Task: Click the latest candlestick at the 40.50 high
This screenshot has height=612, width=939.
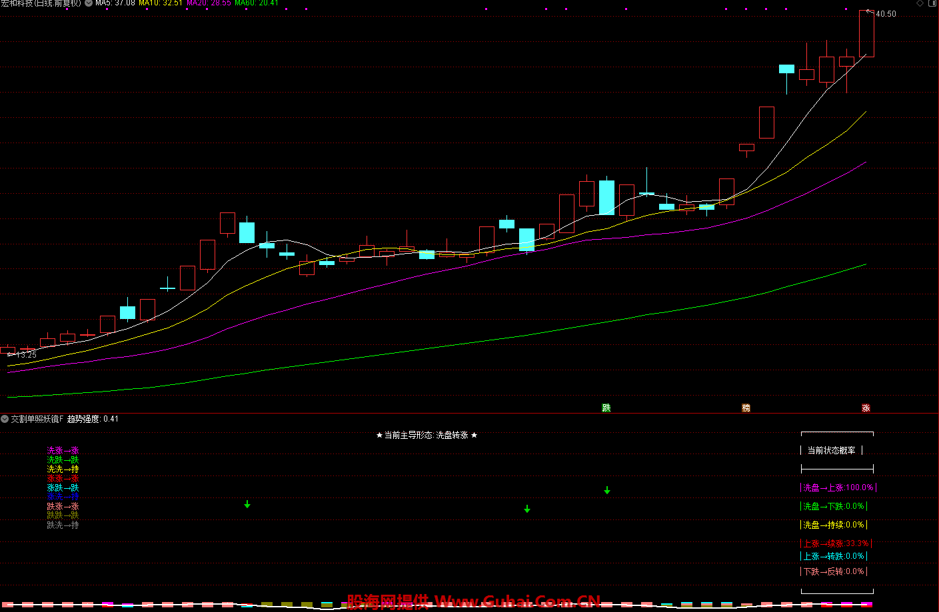Action: coord(866,33)
